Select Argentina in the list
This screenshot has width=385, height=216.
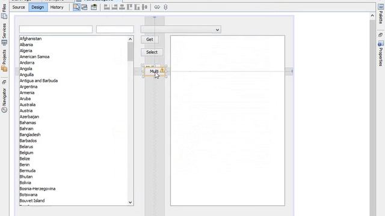28,86
